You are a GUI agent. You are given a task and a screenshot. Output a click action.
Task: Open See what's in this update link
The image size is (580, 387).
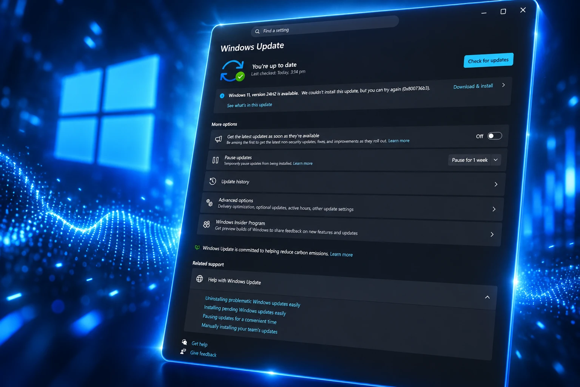[249, 105]
